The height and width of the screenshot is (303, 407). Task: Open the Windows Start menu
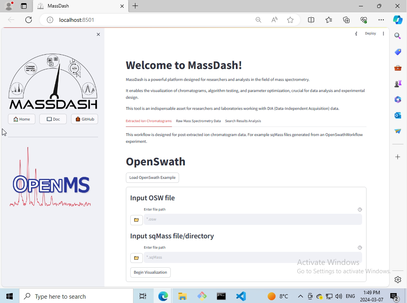tap(10, 296)
